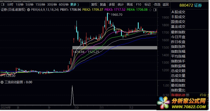Select 平均涨幅 row
Screen dimensions: 210x111
[178, 56]
